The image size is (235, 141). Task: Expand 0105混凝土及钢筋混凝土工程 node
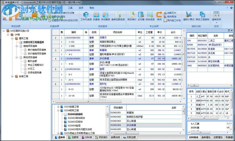coord(58,133)
